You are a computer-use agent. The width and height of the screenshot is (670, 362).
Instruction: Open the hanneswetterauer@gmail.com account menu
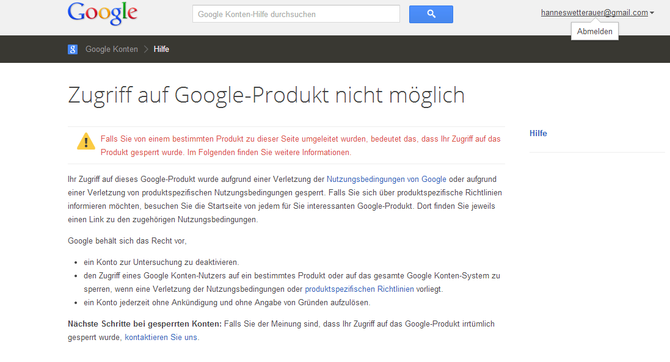coord(594,12)
